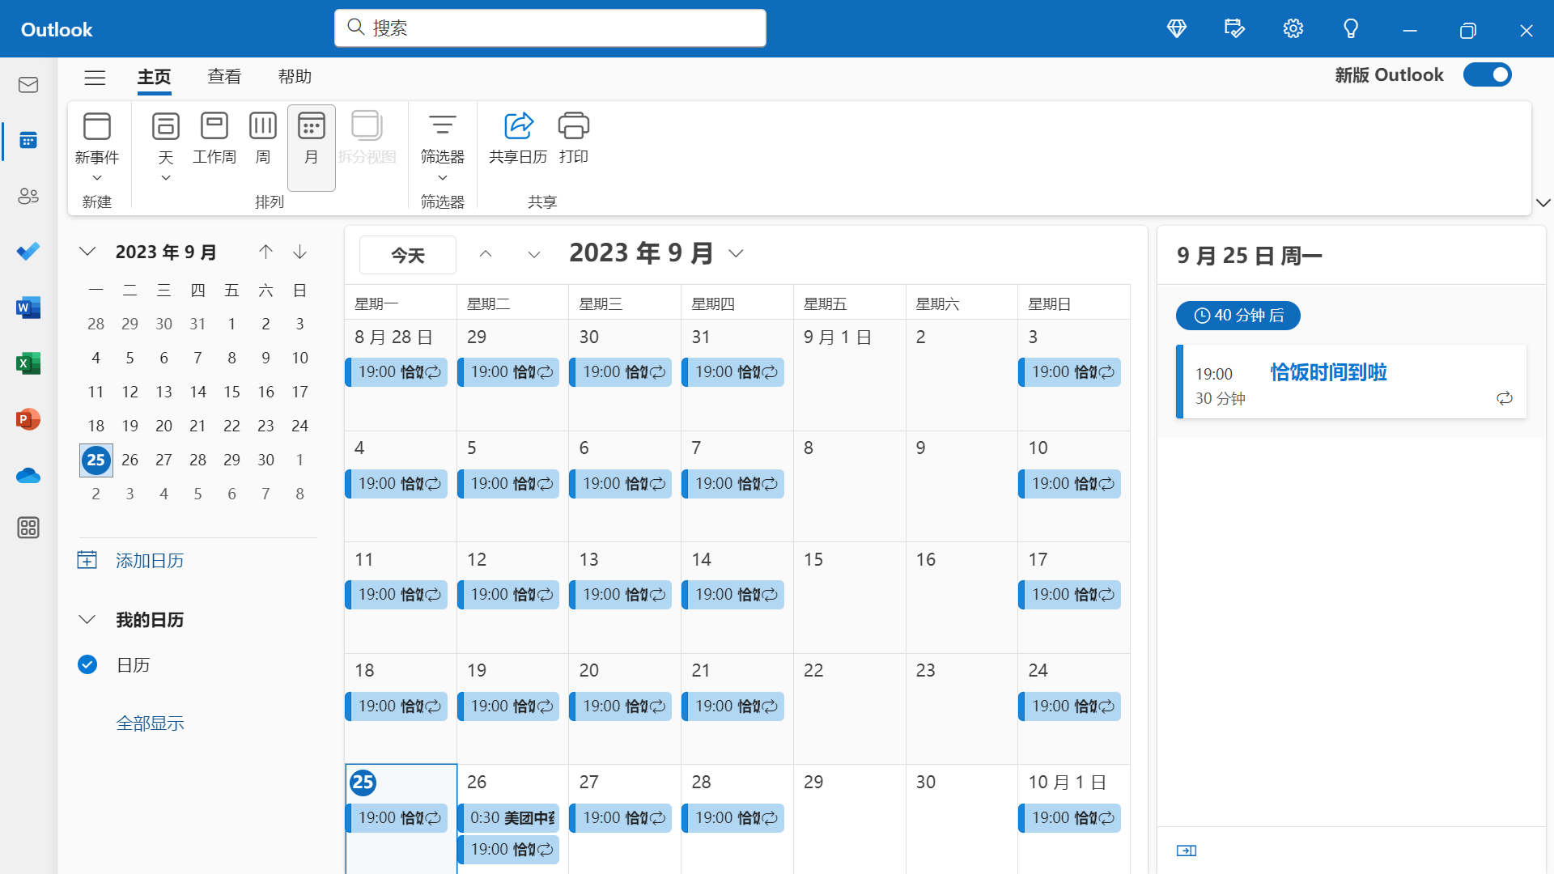Switch to the 查看 tab
This screenshot has width=1554, height=874.
pyautogui.click(x=224, y=77)
